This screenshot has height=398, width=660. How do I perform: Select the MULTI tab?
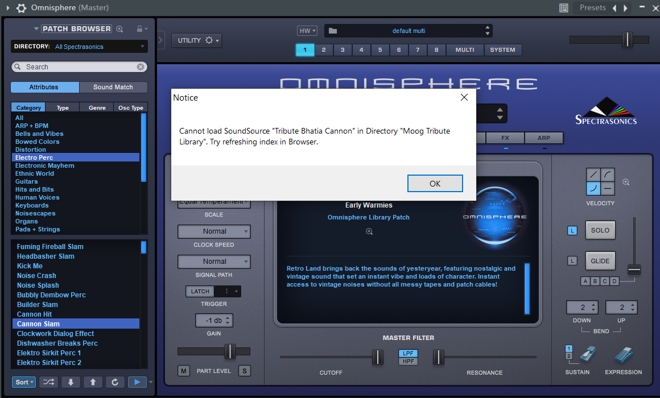[x=464, y=50]
